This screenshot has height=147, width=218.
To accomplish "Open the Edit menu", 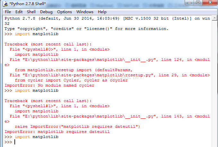I will (x=19, y=12).
